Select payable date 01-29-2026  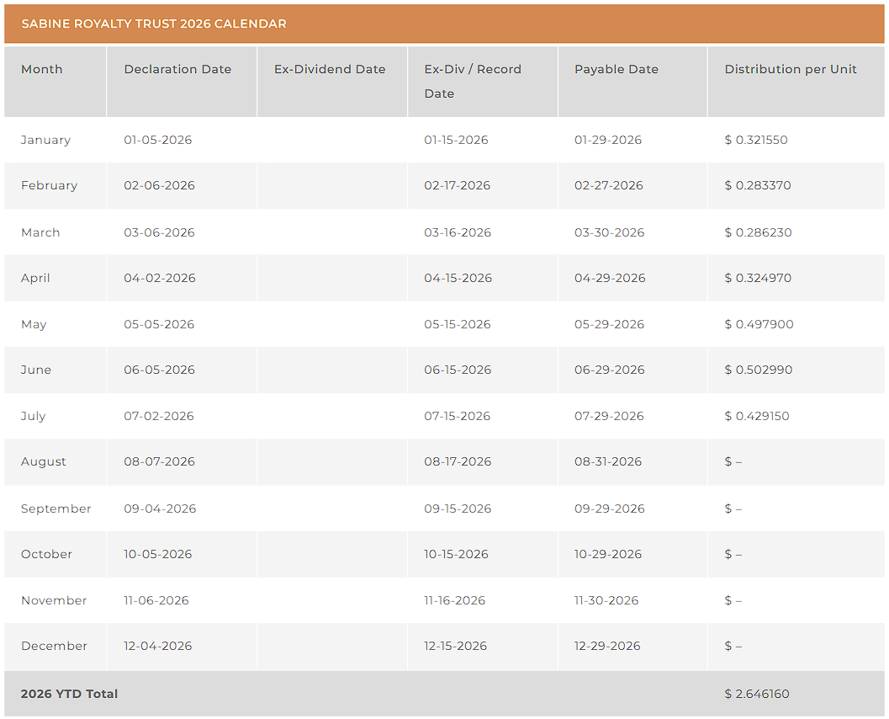tap(608, 140)
